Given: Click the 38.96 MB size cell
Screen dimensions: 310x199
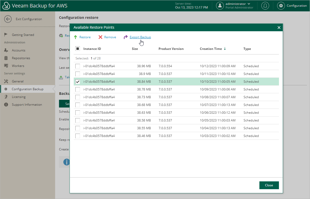Looking at the screenshot, I should [144, 66].
